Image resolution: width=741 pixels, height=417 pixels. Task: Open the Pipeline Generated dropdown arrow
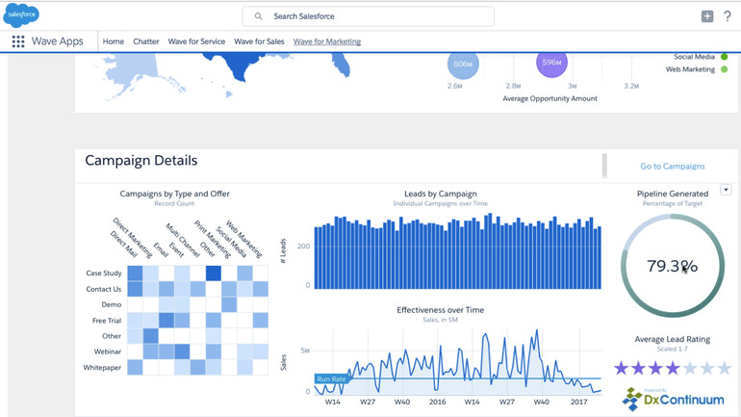click(726, 190)
